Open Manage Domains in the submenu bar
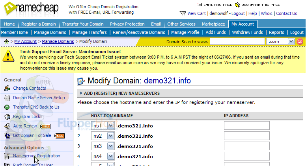Viewport: 306px width, 166px height. click(x=50, y=32)
